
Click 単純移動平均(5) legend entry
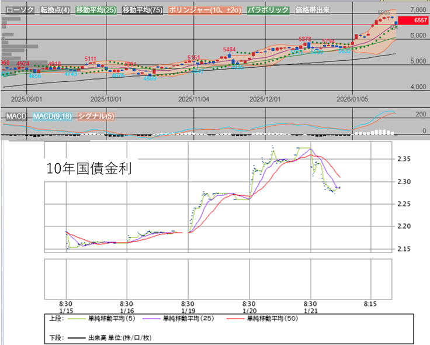(105, 319)
